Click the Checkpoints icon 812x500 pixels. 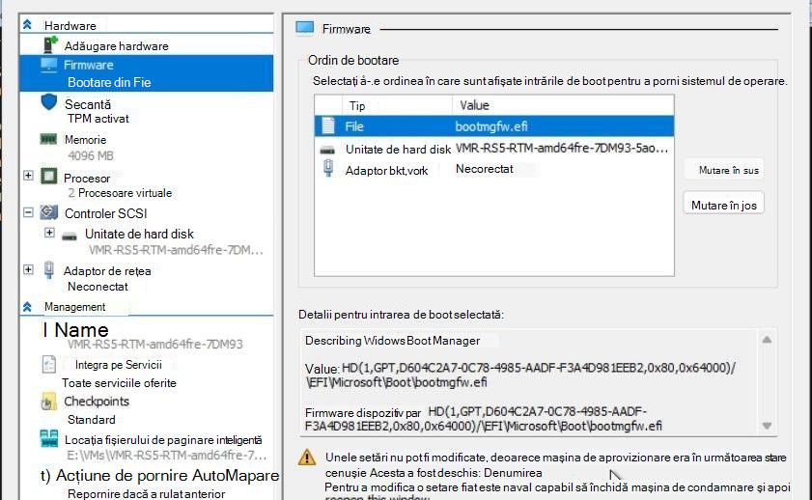point(48,402)
